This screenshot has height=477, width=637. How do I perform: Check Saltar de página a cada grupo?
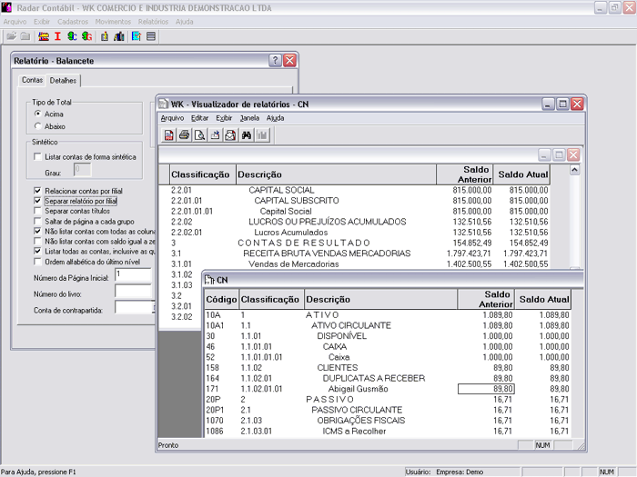[x=37, y=221]
